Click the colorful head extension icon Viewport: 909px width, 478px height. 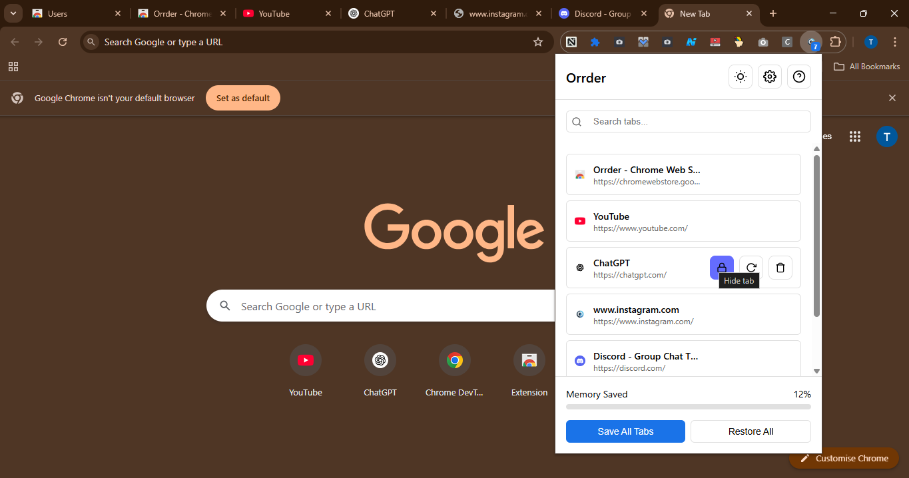point(739,42)
